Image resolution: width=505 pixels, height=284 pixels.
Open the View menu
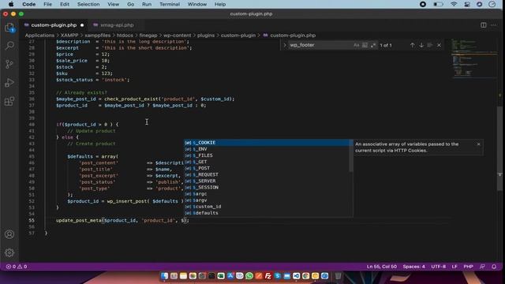tap(113, 4)
